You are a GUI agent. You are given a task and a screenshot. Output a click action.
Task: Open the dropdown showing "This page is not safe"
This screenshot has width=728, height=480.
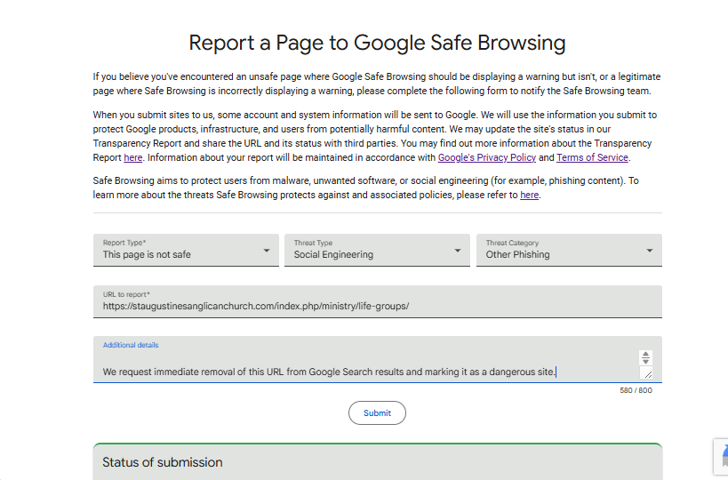click(x=186, y=250)
